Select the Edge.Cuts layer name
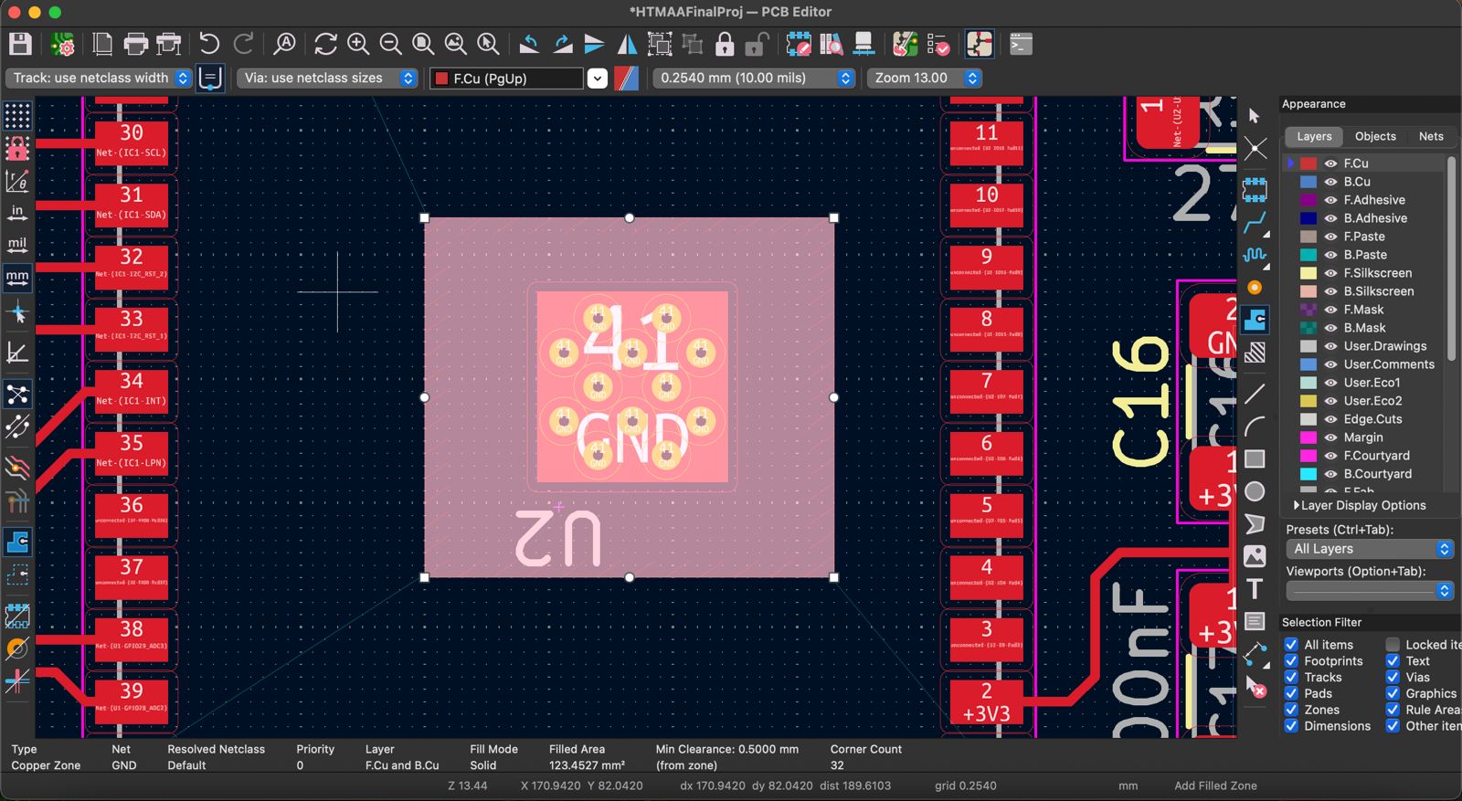The width and height of the screenshot is (1462, 801). [x=1372, y=419]
